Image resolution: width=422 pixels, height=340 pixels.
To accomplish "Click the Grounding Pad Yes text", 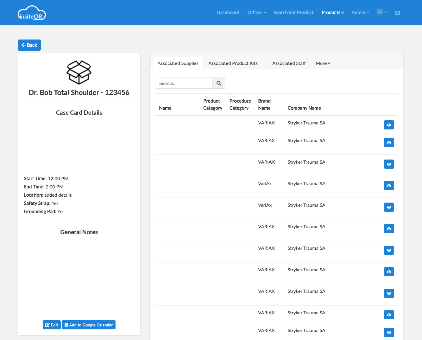I will (x=44, y=211).
